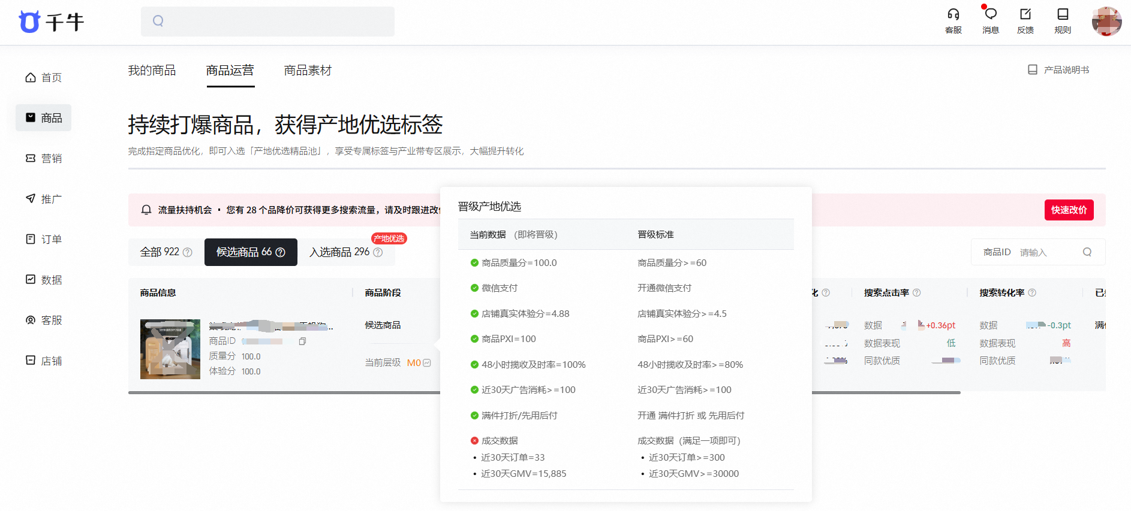
Task: Click help icon next to 搜索转化率
Action: (x=1032, y=292)
